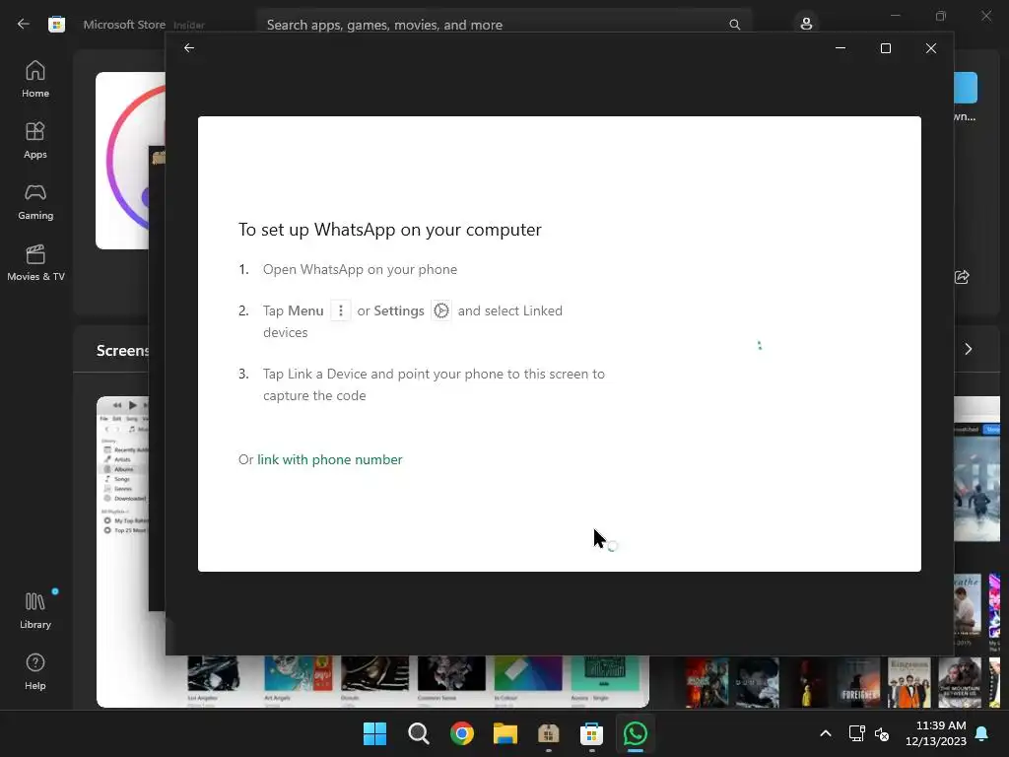This screenshot has width=1009, height=757.
Task: Open the notifications bell in the tray
Action: click(x=982, y=733)
